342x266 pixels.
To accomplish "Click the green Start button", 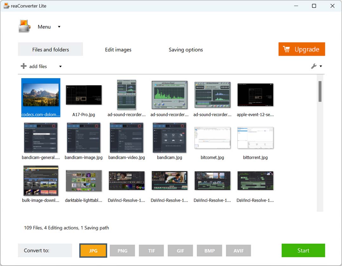I will [303, 250].
